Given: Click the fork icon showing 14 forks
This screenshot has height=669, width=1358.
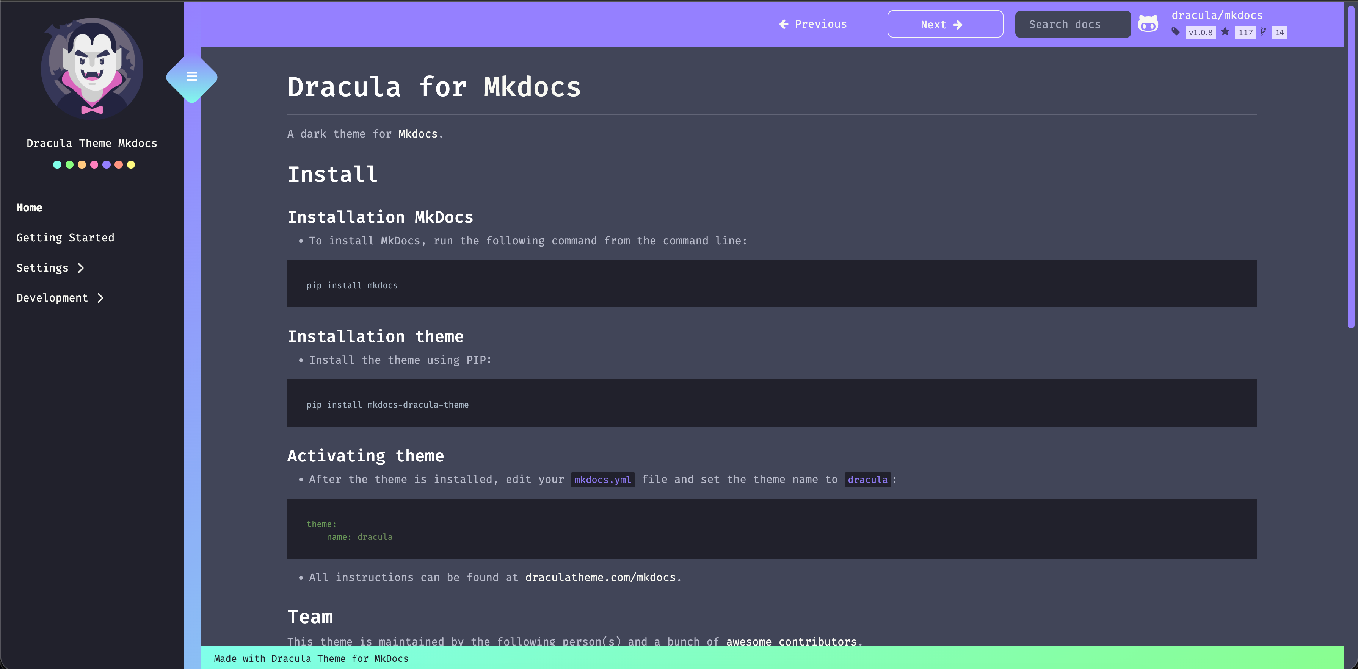Looking at the screenshot, I should click(x=1264, y=32).
